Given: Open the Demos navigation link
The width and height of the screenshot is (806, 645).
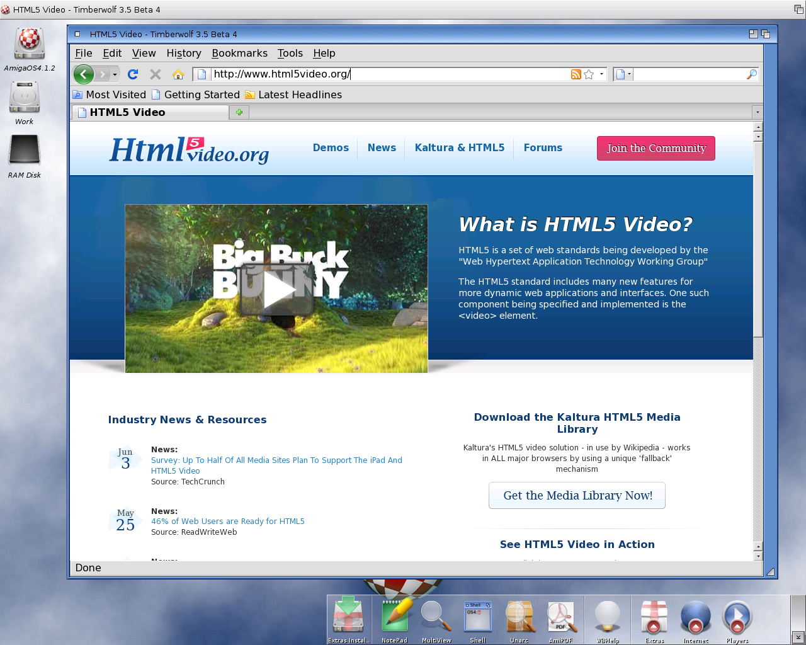Looking at the screenshot, I should pos(331,147).
